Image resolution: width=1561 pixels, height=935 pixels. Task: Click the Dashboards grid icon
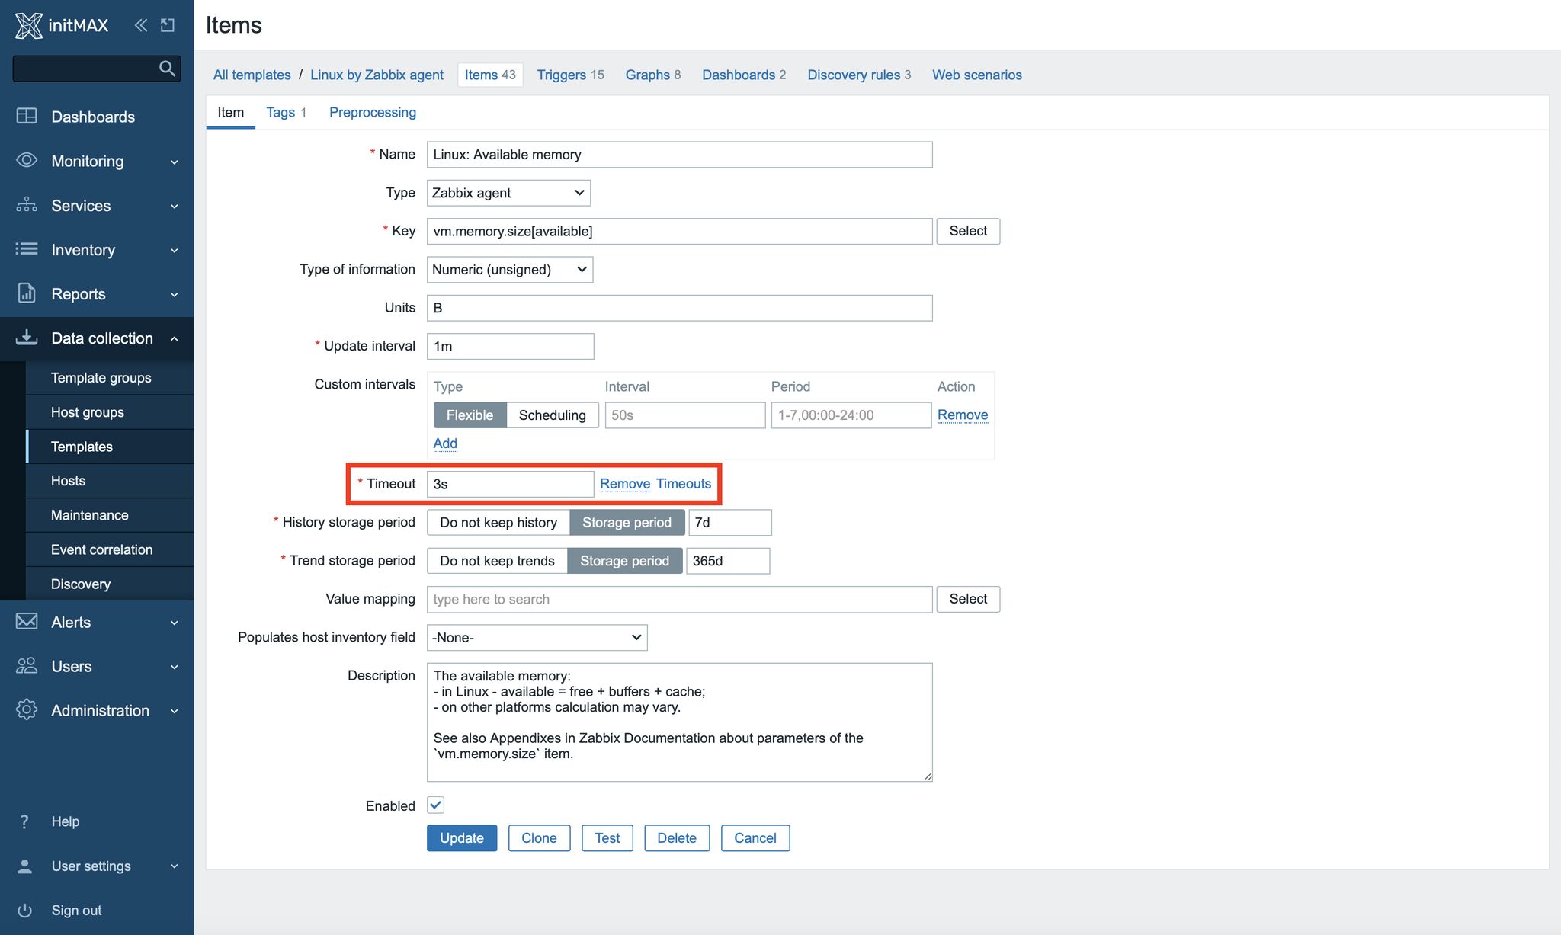tap(27, 116)
